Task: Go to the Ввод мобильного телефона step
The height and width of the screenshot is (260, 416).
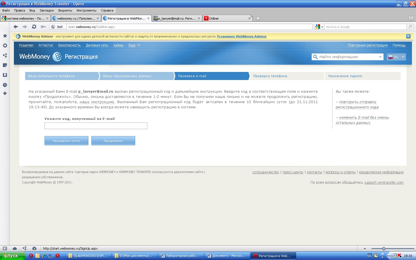Action: 62,76
